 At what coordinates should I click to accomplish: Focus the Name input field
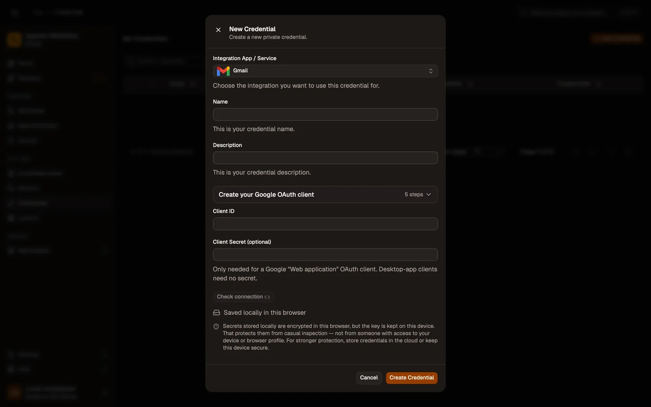(325, 114)
